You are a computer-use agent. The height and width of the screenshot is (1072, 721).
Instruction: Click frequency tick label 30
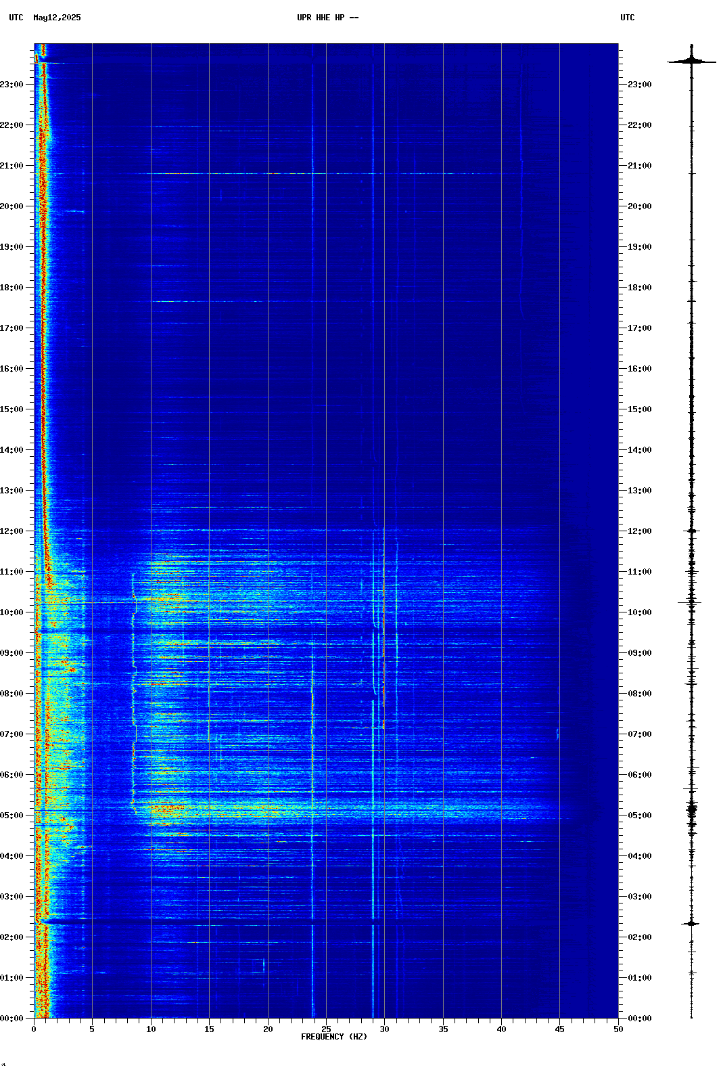tap(384, 1029)
